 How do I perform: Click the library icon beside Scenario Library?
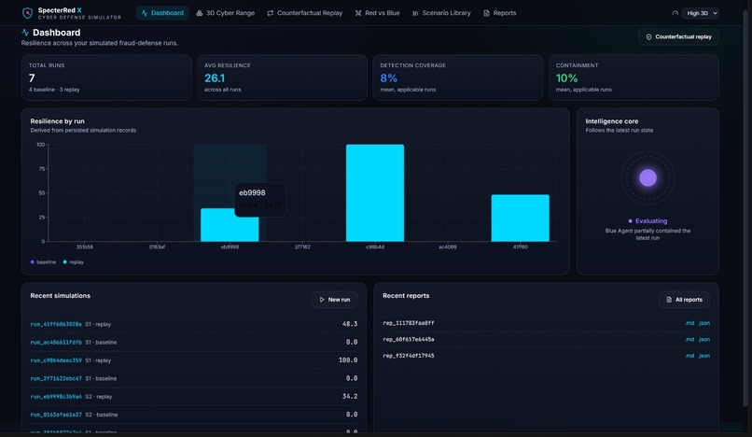pyautogui.click(x=415, y=13)
